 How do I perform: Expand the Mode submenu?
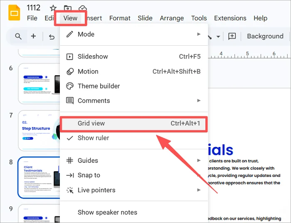click(134, 34)
